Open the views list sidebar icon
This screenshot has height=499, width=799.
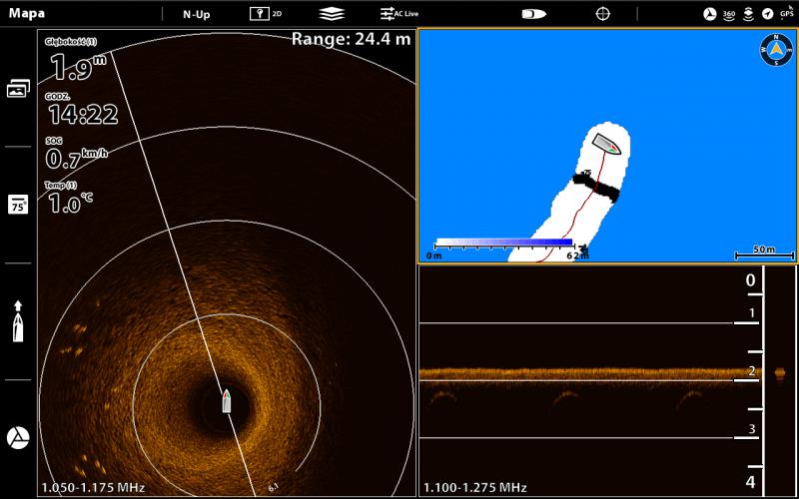point(18,89)
